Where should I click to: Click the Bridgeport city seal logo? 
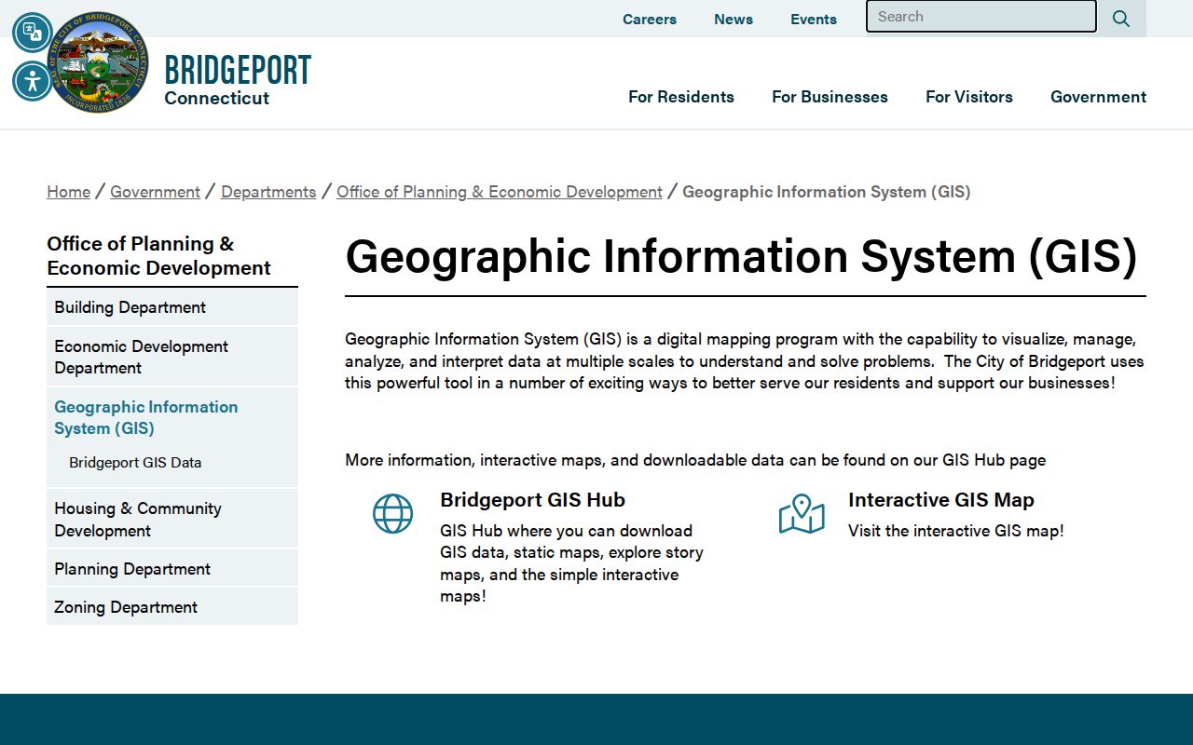[98, 62]
